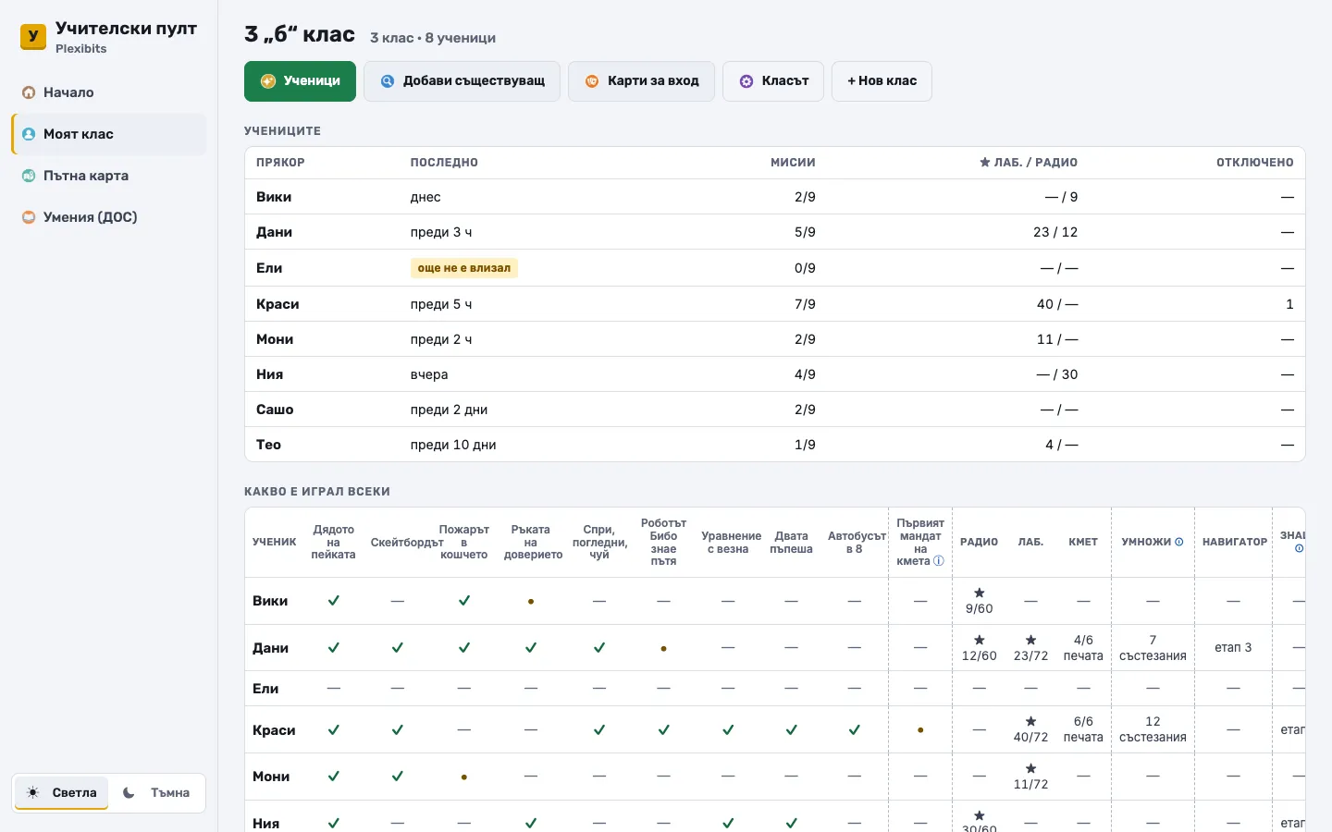Image resolution: width=1332 pixels, height=832 pixels.
Task: Click 'етап 3' in Дани's Навигатор cell
Action: click(x=1233, y=647)
